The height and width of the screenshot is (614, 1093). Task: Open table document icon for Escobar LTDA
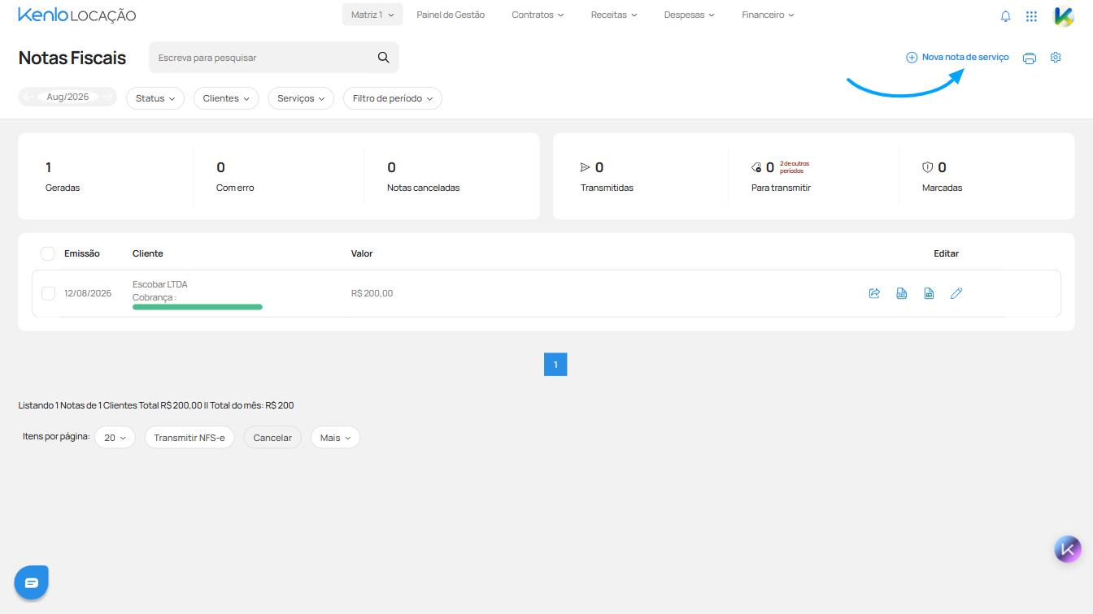(929, 293)
